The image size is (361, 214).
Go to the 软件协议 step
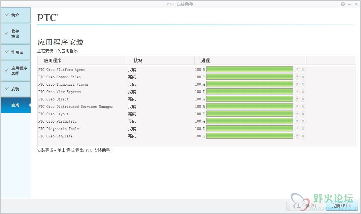pos(15,34)
